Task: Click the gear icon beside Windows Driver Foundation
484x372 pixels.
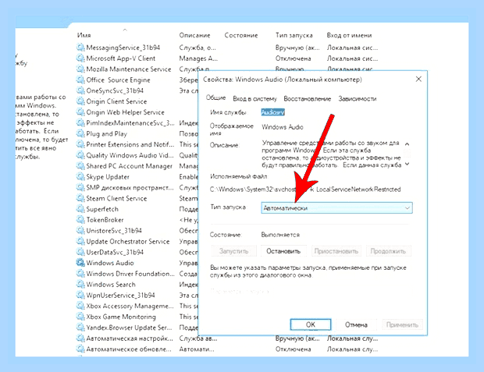Action: [80, 273]
